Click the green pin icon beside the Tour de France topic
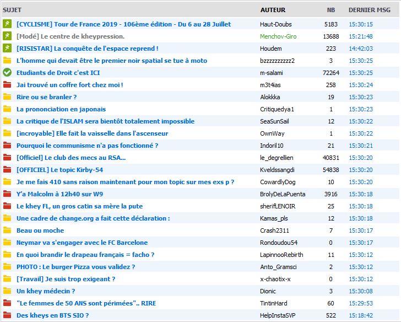This screenshot has width=401, height=322. 7,24
